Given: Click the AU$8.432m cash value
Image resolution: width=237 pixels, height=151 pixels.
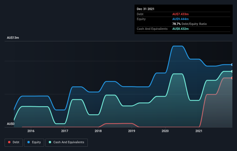Looking at the screenshot, I should [x=180, y=29].
